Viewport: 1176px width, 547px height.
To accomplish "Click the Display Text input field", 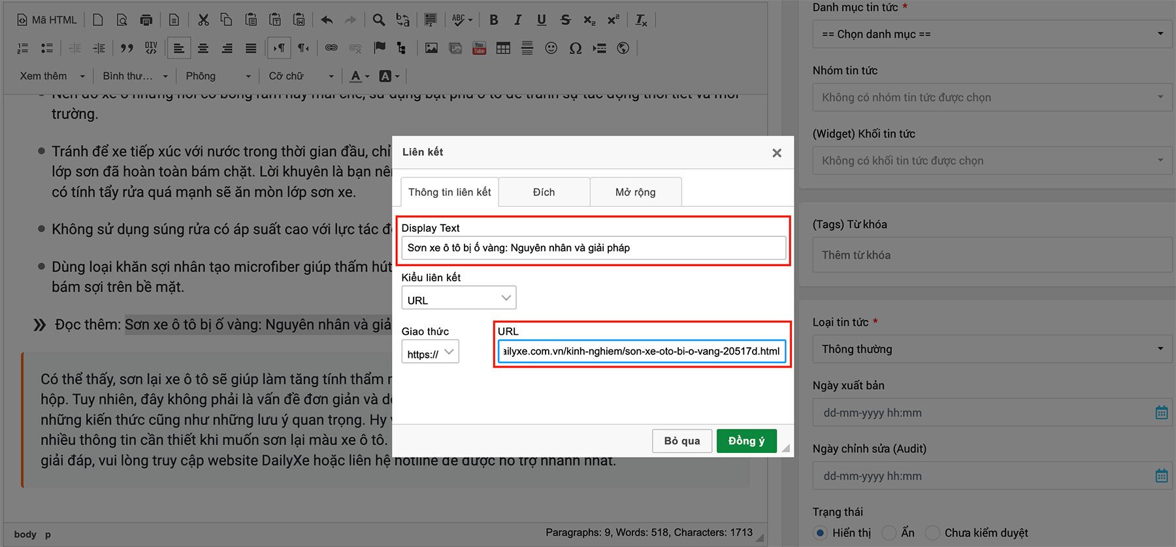I will pyautogui.click(x=593, y=248).
